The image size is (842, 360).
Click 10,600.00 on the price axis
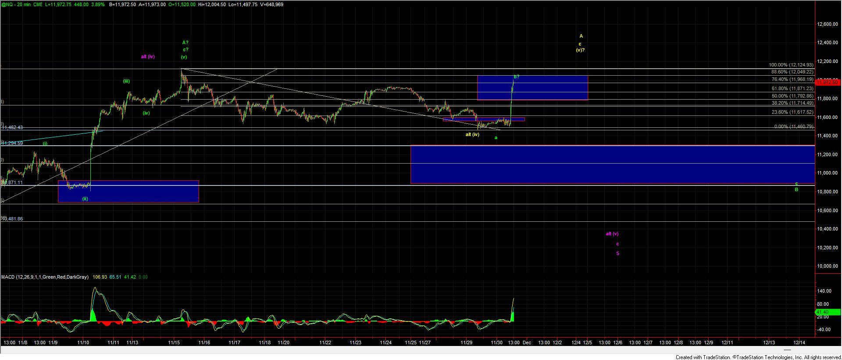coord(828,210)
